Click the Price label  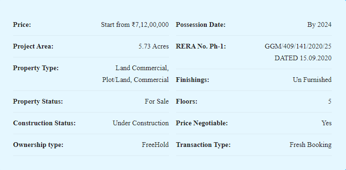click(22, 24)
